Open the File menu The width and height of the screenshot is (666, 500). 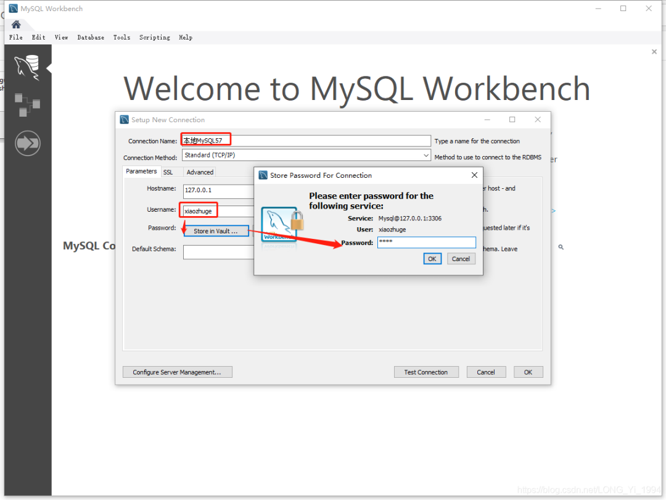[x=16, y=38]
